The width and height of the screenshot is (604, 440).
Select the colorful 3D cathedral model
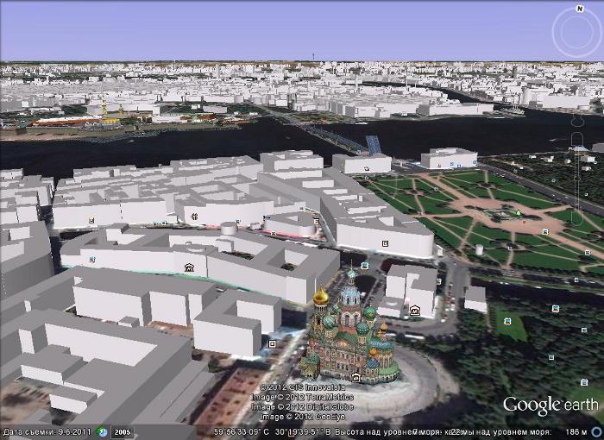pos(345,332)
